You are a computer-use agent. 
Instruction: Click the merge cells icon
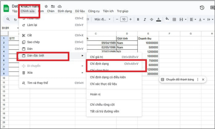click(x=181, y=19)
